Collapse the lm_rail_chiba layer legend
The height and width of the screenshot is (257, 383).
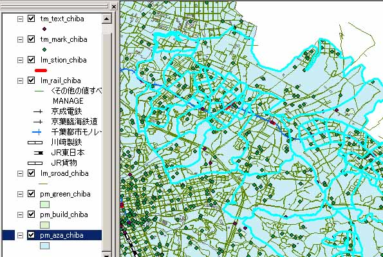[x=20, y=81]
